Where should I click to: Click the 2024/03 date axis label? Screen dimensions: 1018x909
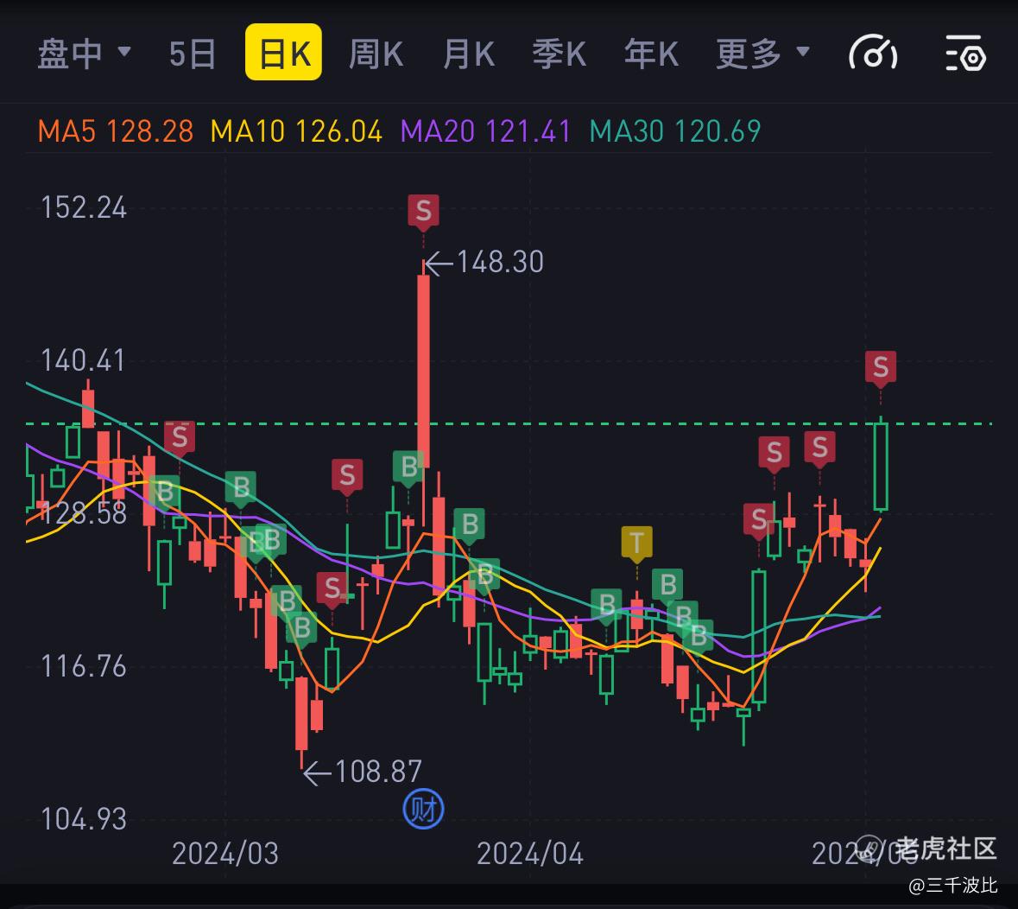coord(224,854)
